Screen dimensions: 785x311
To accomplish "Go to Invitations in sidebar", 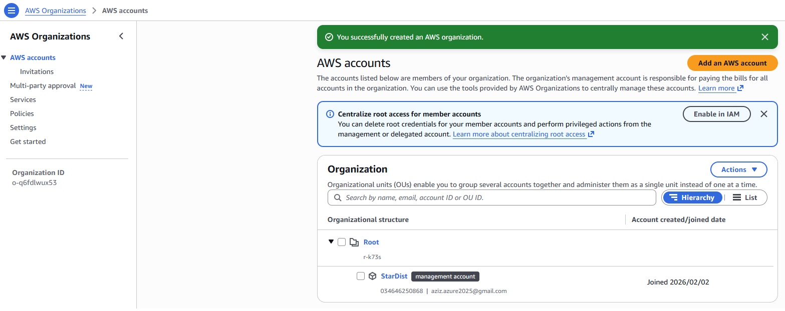I will (37, 71).
